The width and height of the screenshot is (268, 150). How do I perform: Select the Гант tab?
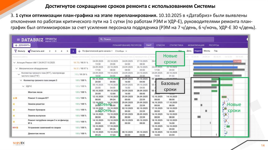click(149, 45)
